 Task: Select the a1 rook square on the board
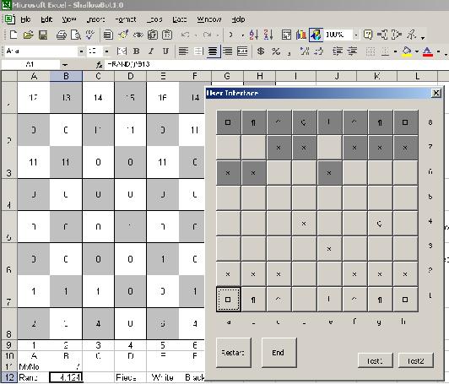(228, 300)
